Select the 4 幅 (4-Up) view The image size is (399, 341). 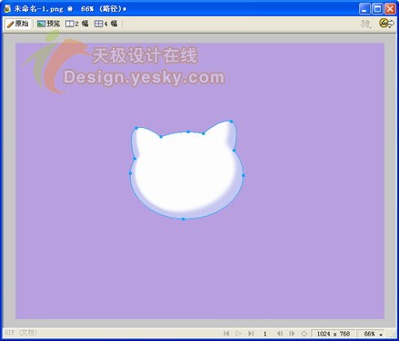point(105,24)
